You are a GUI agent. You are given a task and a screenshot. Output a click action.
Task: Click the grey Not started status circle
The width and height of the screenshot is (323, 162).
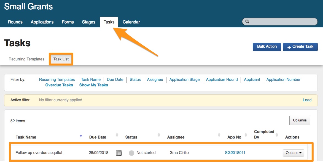pyautogui.click(x=131, y=153)
